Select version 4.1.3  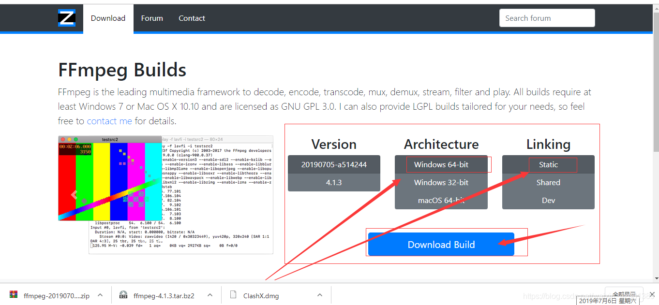(334, 182)
